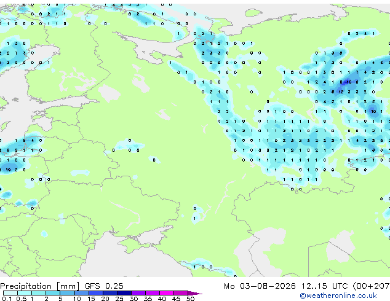
Task: Click the purple arrow tip above 50 mm
Action: (195, 293)
